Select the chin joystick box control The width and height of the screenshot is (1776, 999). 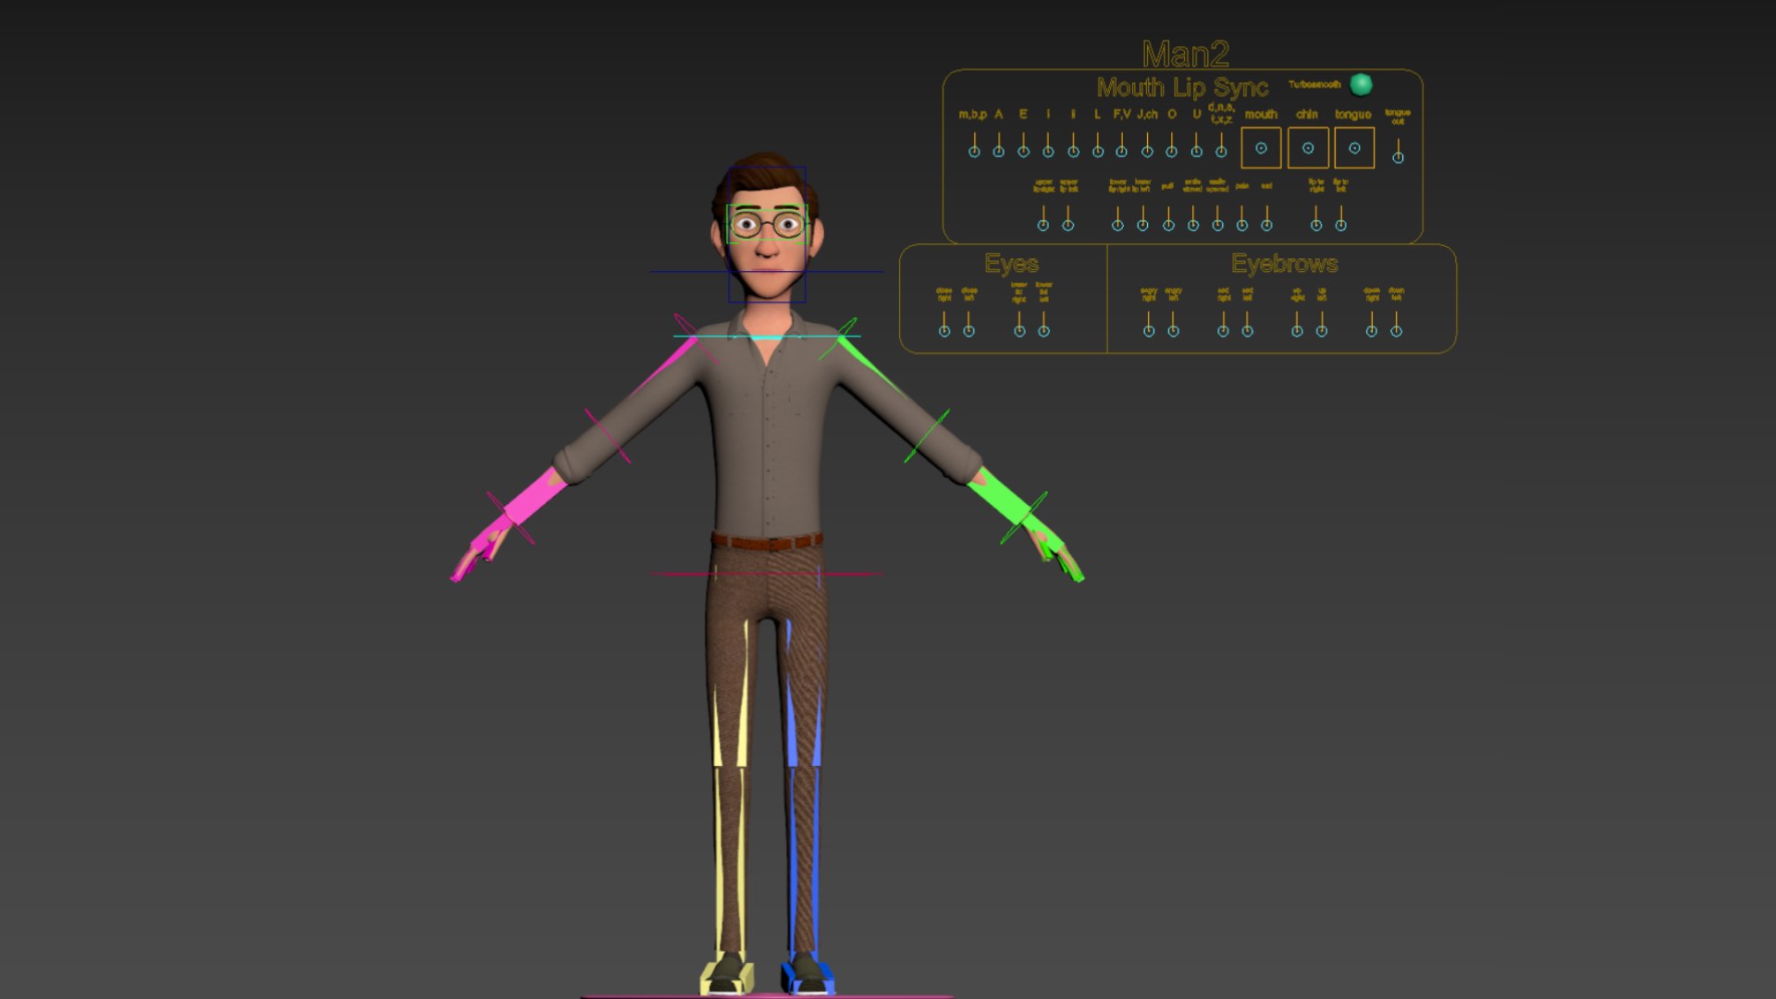click(x=1308, y=148)
